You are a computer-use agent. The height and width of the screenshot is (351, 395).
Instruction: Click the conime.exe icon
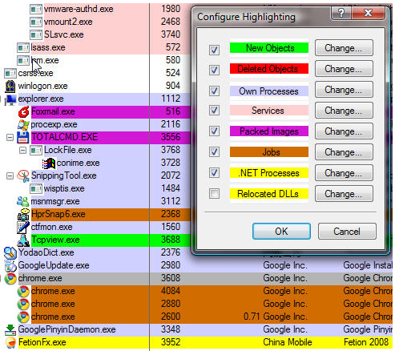point(49,163)
